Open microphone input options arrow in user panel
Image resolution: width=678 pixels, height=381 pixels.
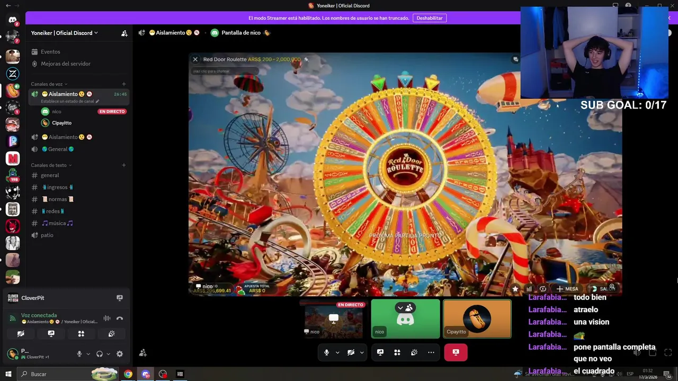pyautogui.click(x=88, y=354)
